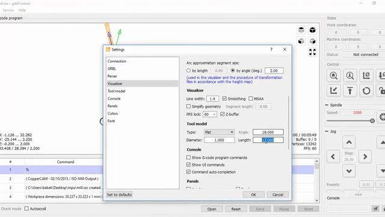Image resolution: width=385 pixels, height=217 pixels.
Task: Move the spindle speed slider handle
Action: pyautogui.click(x=372, y=121)
